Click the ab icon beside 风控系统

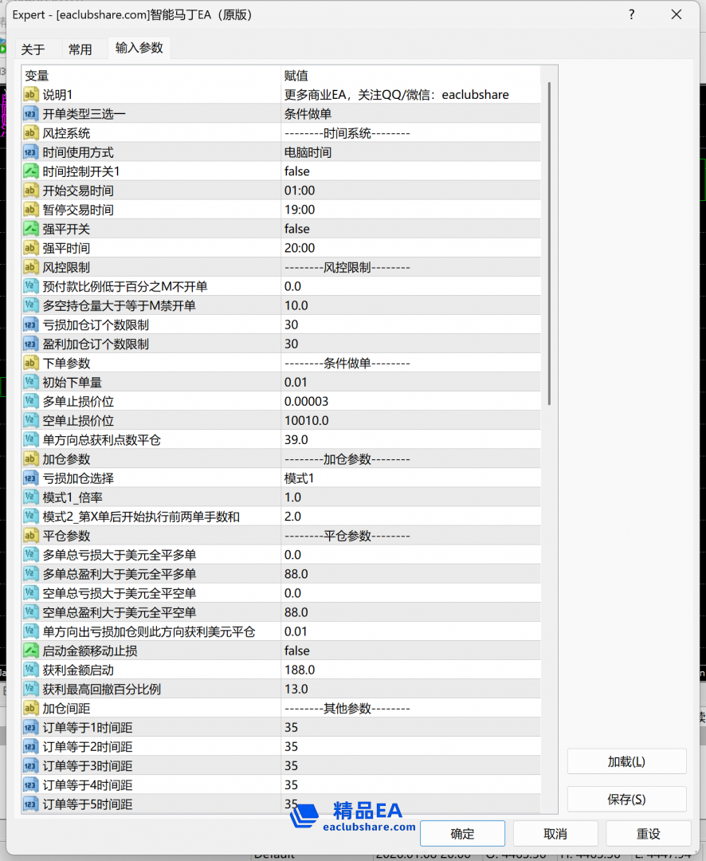tap(31, 133)
